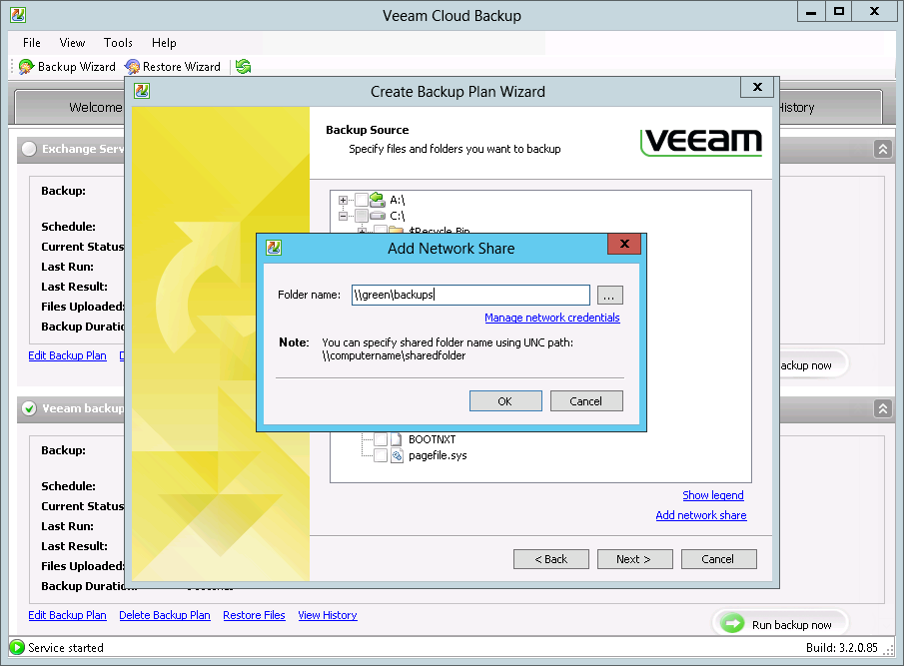Click the Veeam logo in the wizard
This screenshot has width=904, height=666.
[701, 142]
